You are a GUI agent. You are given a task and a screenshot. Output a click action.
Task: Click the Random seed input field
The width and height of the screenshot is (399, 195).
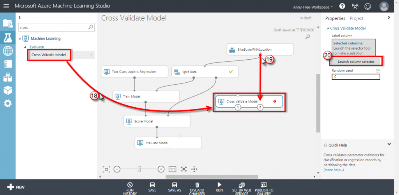coord(356,76)
